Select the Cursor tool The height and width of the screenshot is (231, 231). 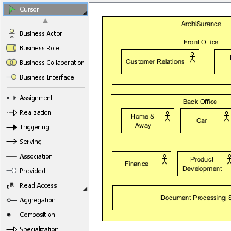tap(46, 9)
